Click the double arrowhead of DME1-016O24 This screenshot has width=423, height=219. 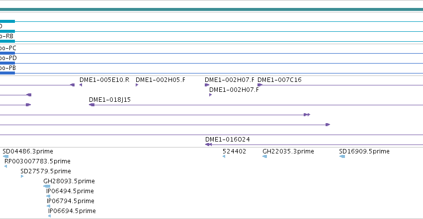click(x=208, y=145)
